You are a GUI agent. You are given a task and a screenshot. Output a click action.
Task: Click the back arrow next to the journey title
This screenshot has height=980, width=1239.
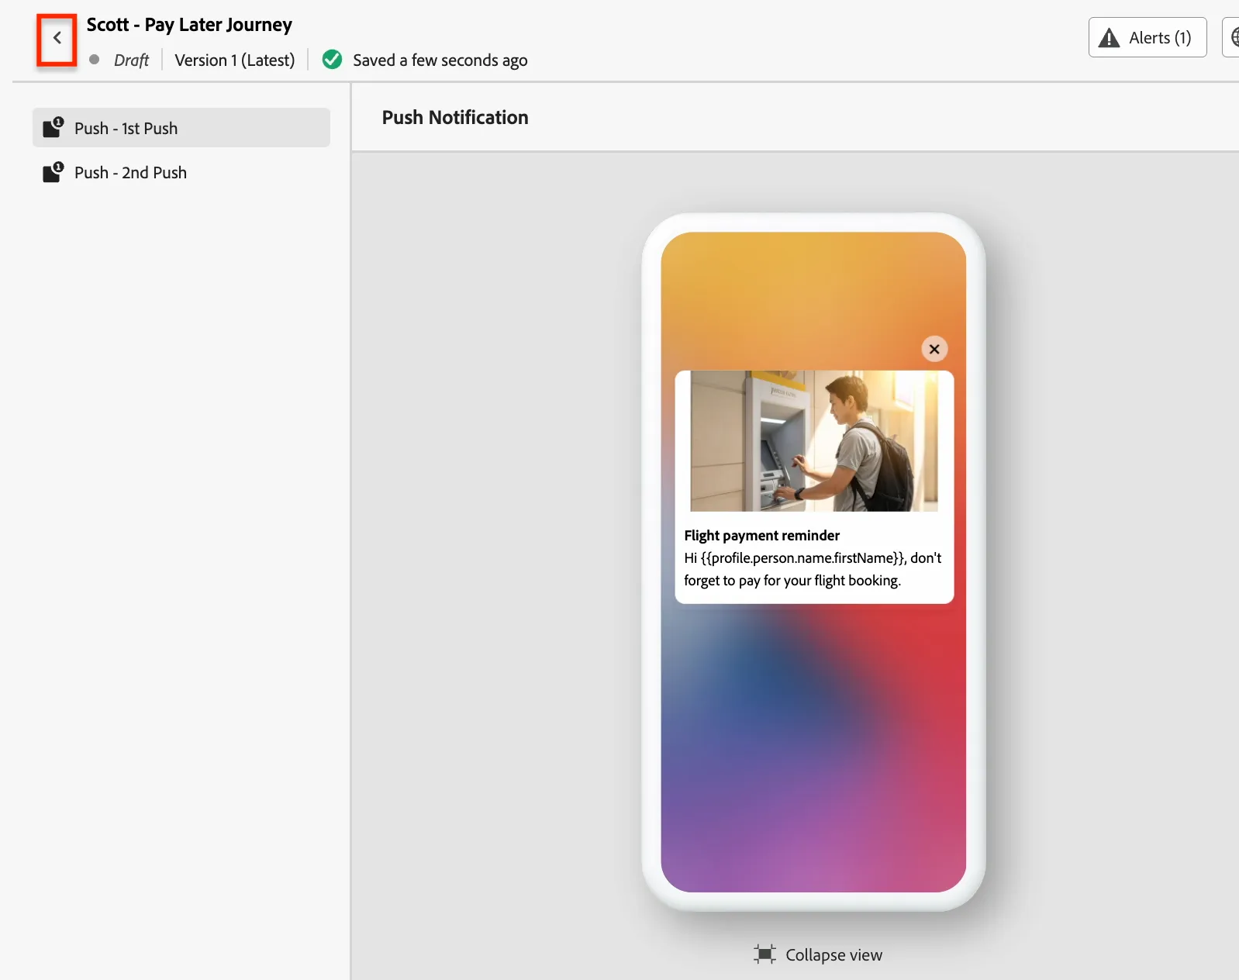click(57, 38)
